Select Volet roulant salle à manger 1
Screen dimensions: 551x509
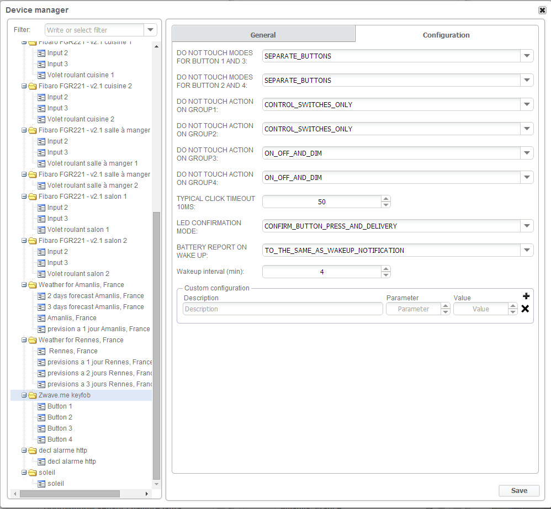[92, 163]
